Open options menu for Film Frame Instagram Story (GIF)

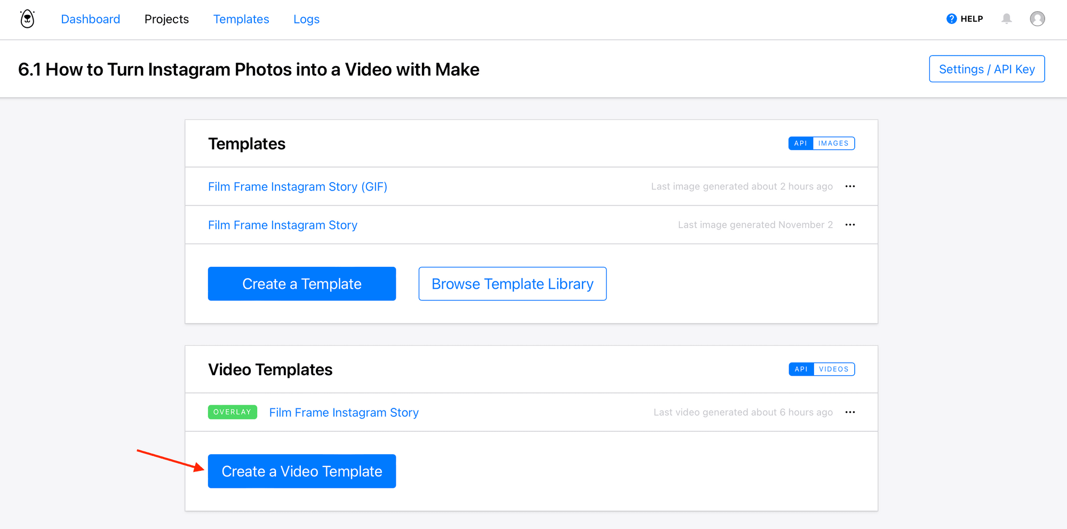850,186
